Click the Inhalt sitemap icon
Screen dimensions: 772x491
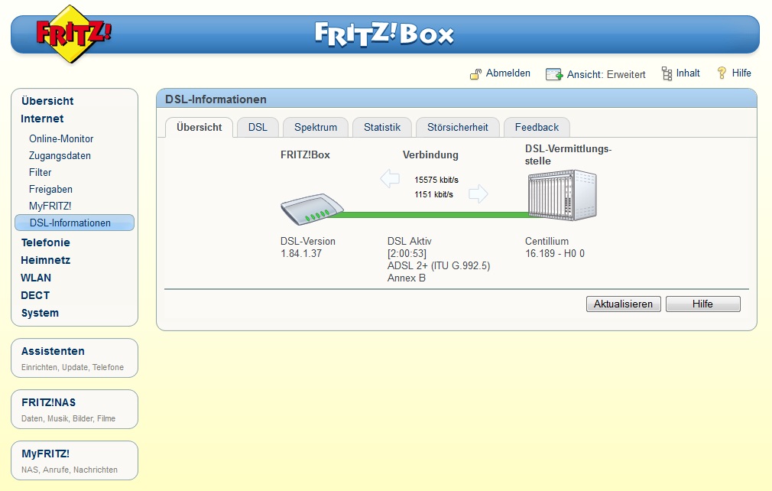[x=667, y=74]
